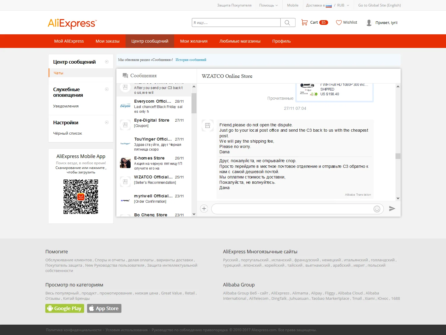Viewport: 446px width, 335px height.
Task: Click the cart count badge 85
Action: 324,22
